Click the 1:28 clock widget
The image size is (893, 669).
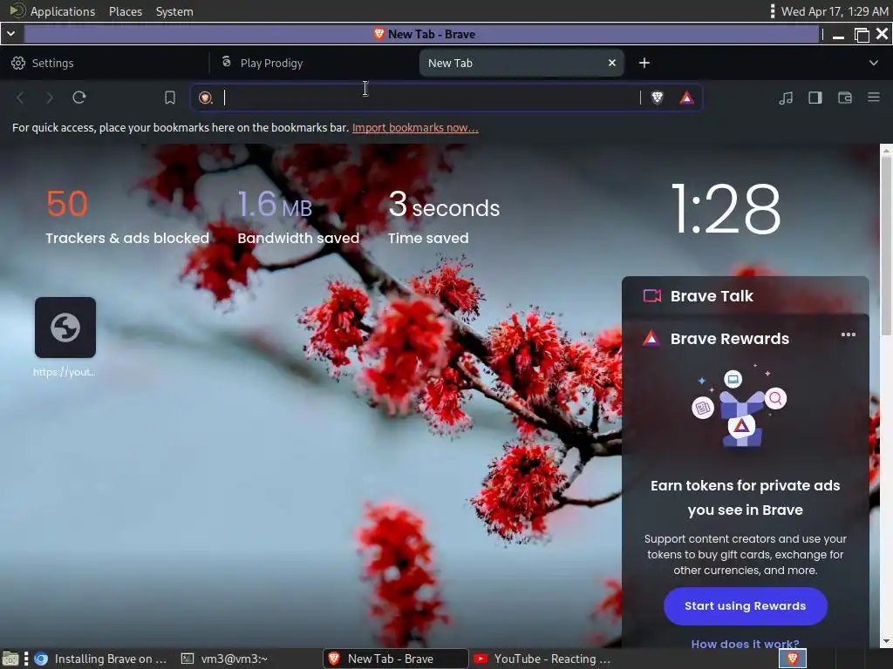point(726,209)
